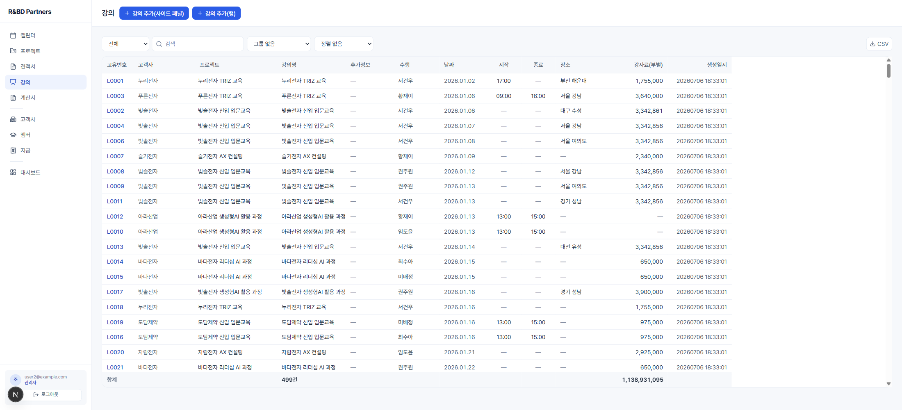
Task: Navigate to 계산서
Action: (x=46, y=98)
